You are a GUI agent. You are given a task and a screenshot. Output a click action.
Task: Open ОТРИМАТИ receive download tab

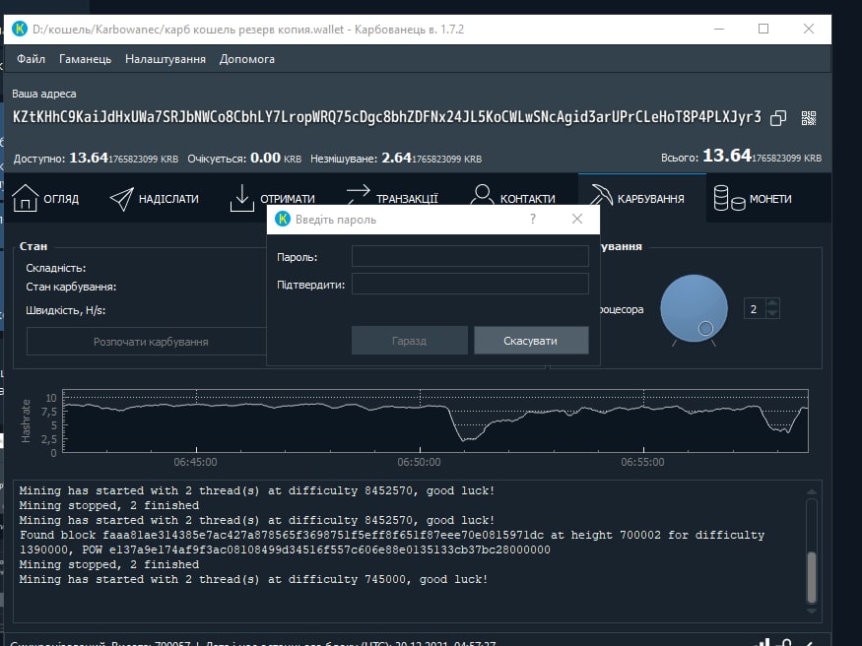(x=273, y=198)
